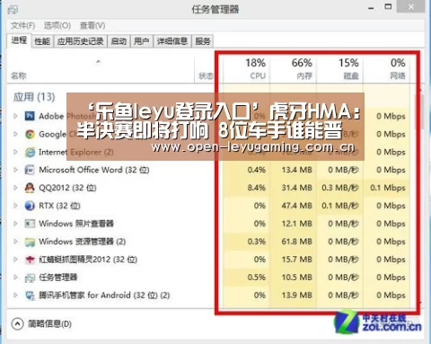Expand the QQ2012 (32 位) row
The height and width of the screenshot is (344, 431).
pyautogui.click(x=15, y=188)
